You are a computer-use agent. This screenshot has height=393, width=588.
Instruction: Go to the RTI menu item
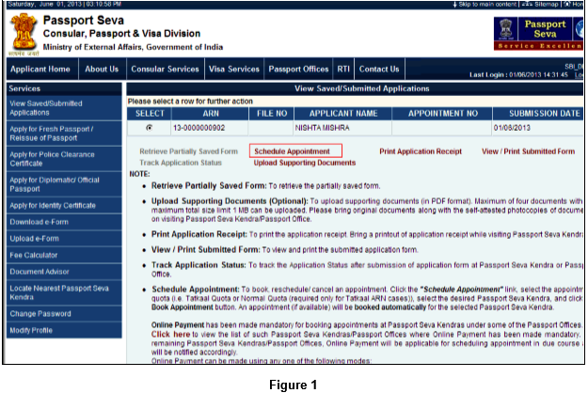click(343, 69)
